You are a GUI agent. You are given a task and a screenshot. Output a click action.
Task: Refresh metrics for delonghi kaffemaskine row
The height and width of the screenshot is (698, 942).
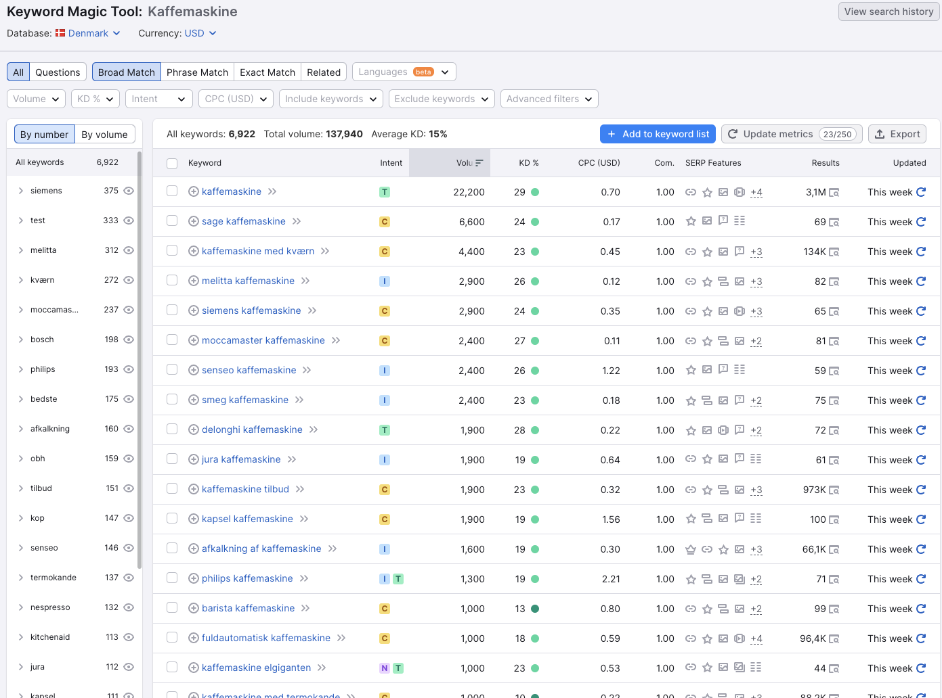click(921, 430)
